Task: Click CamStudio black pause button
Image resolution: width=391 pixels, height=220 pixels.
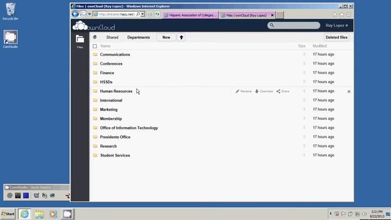Action: [x=18, y=196]
